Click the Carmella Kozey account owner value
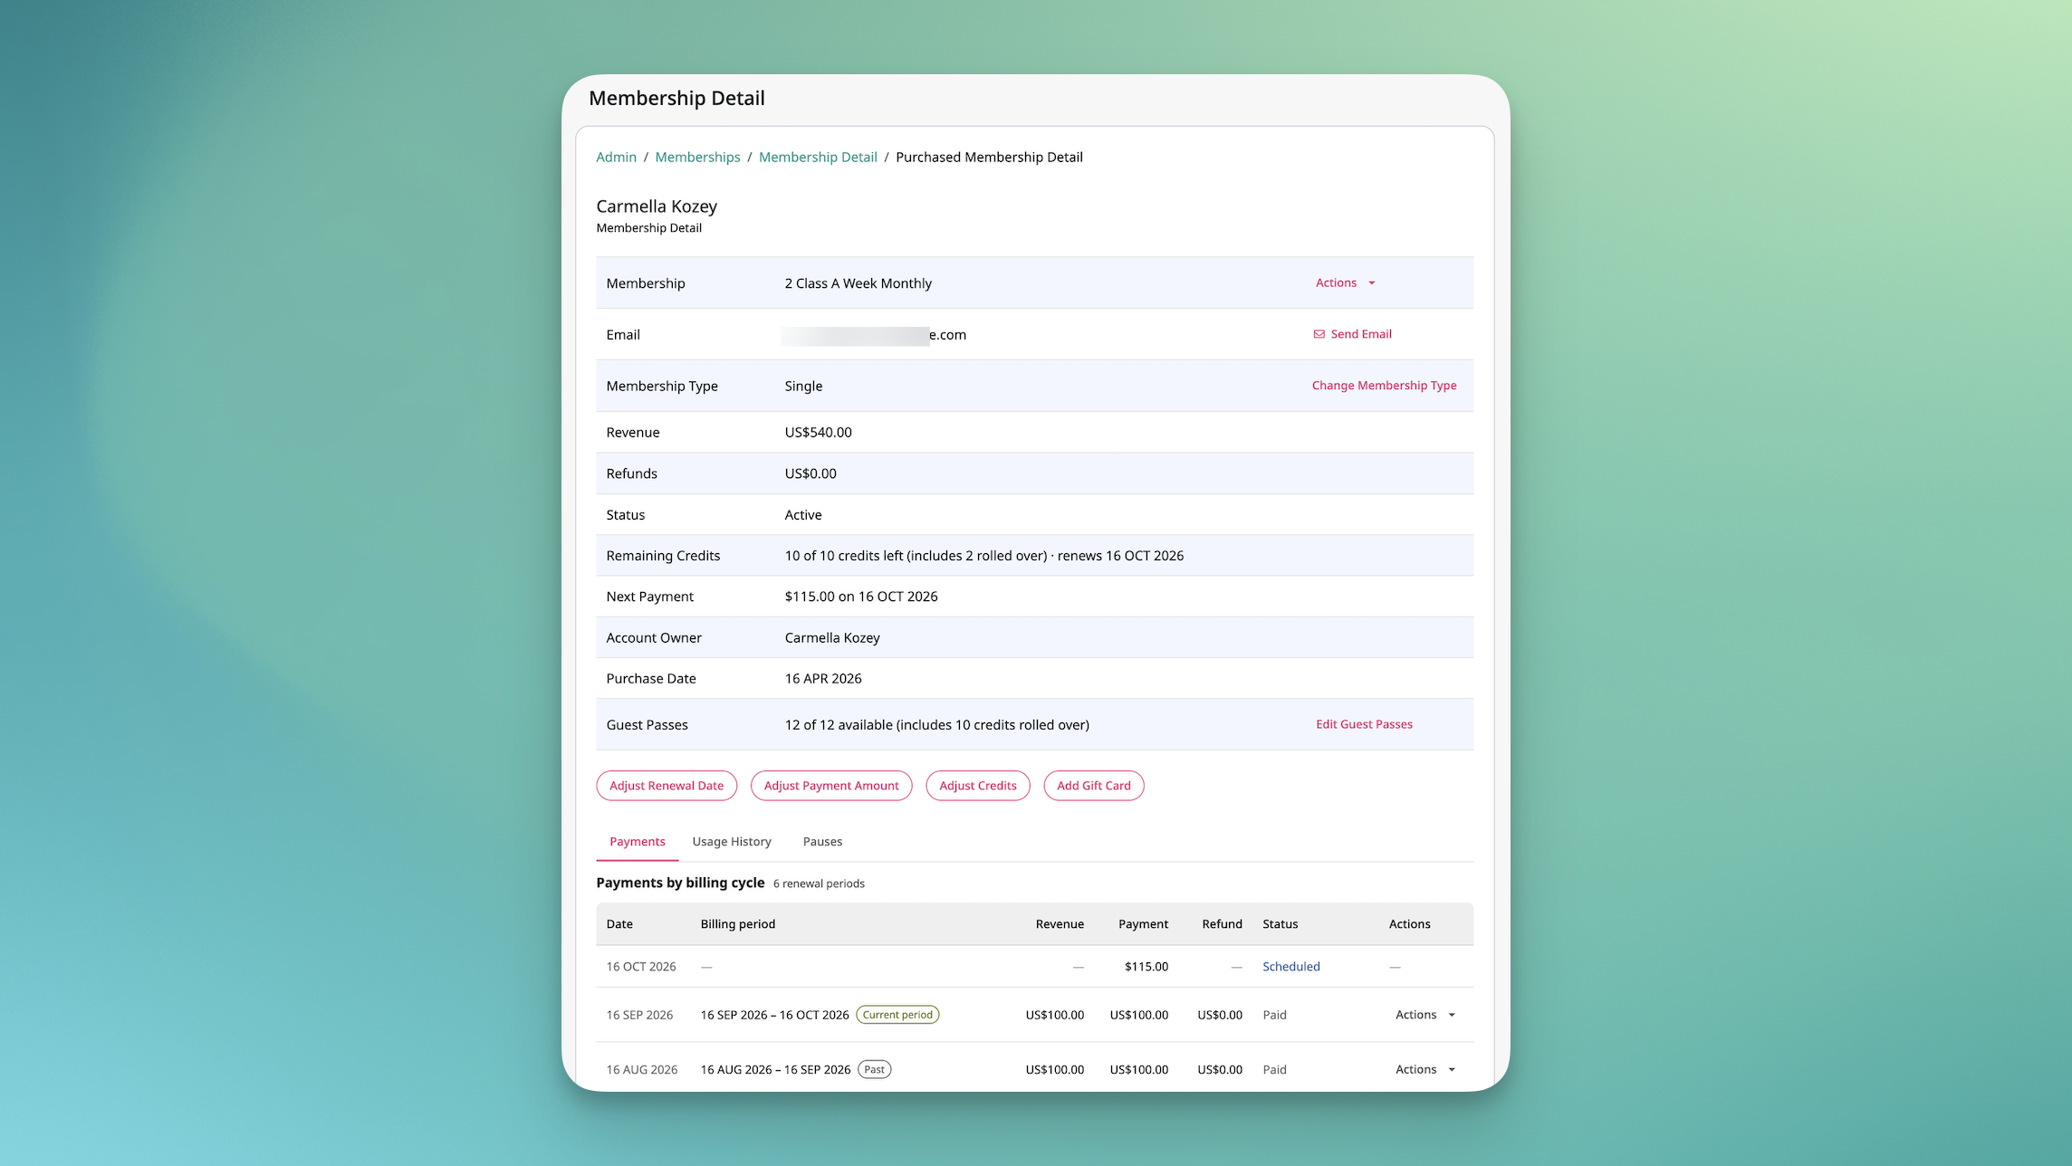The image size is (2072, 1166). point(832,637)
